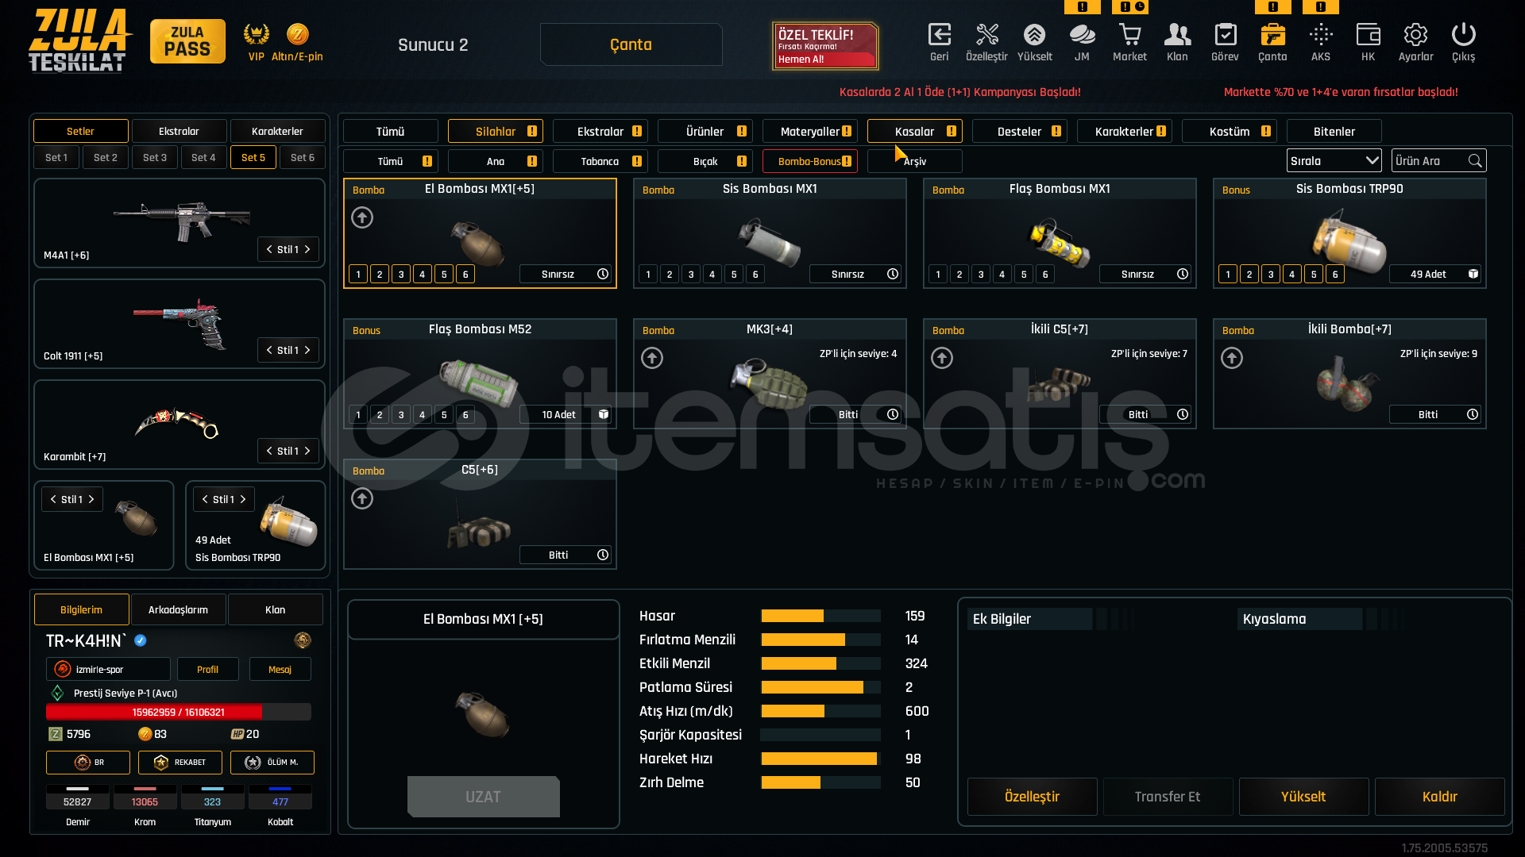Click previous style arrow for Karambit [+7]
Image resolution: width=1525 pixels, height=857 pixels.
click(269, 451)
